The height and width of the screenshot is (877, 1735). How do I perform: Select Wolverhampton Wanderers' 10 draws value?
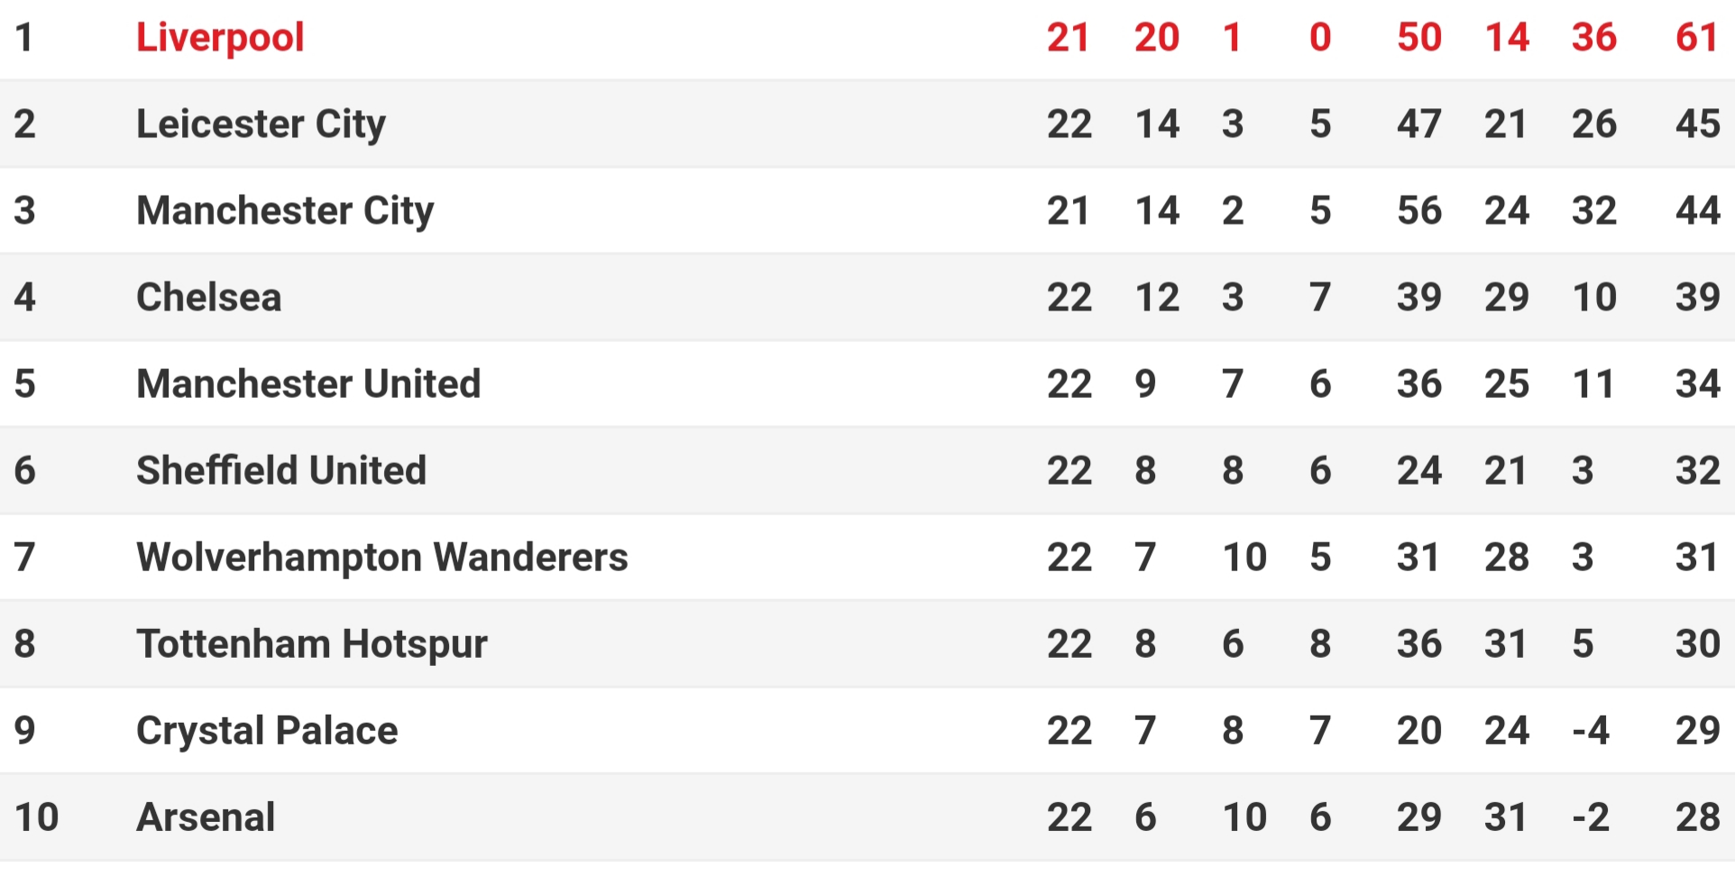(x=1244, y=558)
